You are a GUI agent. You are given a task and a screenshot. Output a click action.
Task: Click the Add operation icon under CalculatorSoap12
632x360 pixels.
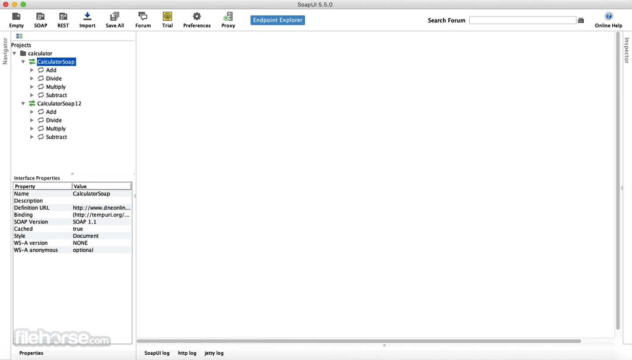[x=41, y=112]
